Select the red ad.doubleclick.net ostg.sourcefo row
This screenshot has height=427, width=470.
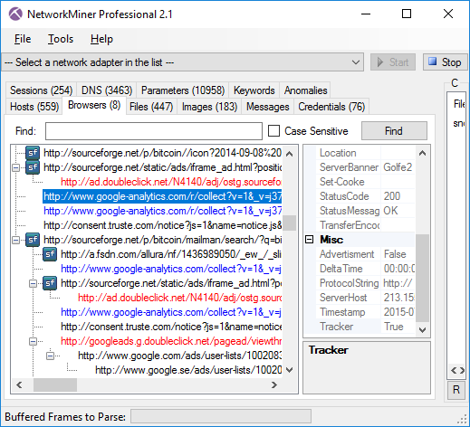coord(171,182)
